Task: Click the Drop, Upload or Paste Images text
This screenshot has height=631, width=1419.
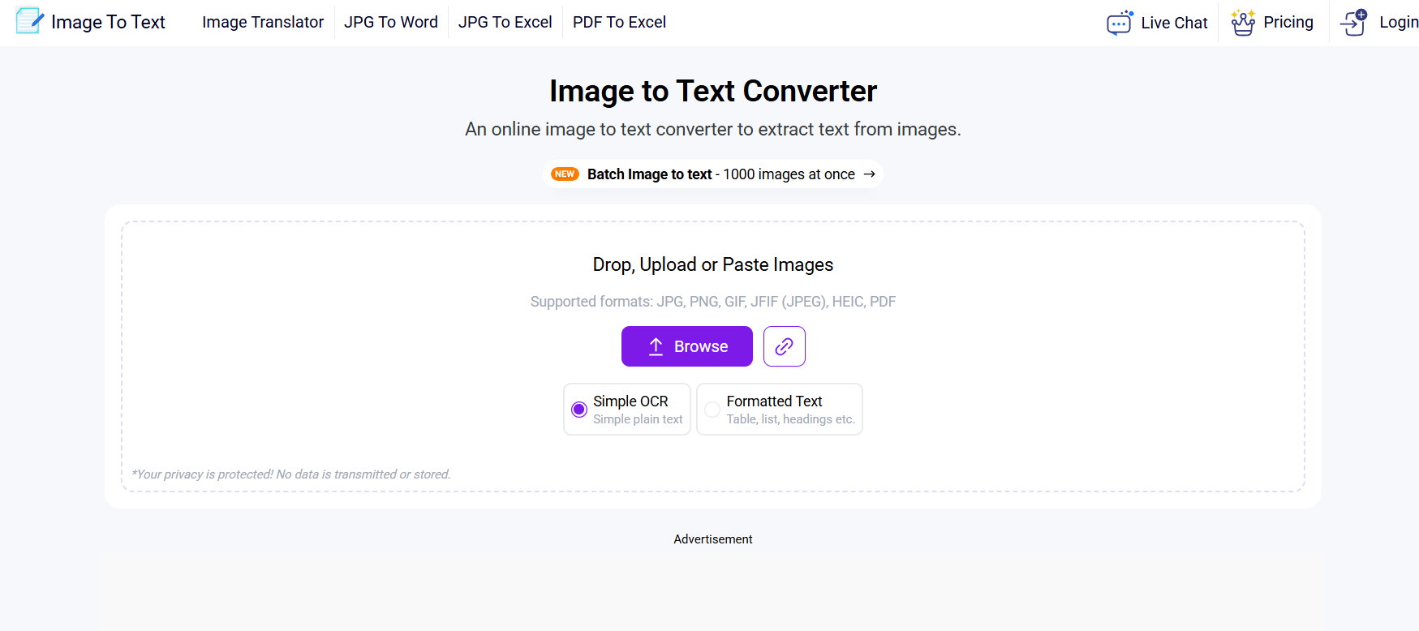Action: point(713,264)
